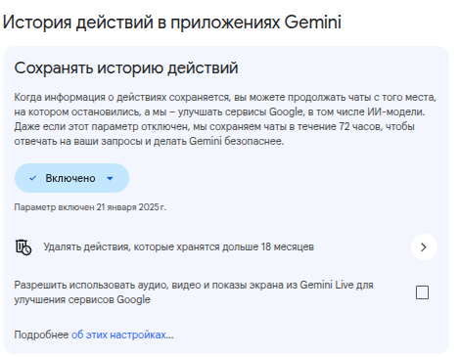Viewport: 460px width, 357px height.
Task: Click the description paragraph starting «Когда информация»
Action: click(x=225, y=119)
